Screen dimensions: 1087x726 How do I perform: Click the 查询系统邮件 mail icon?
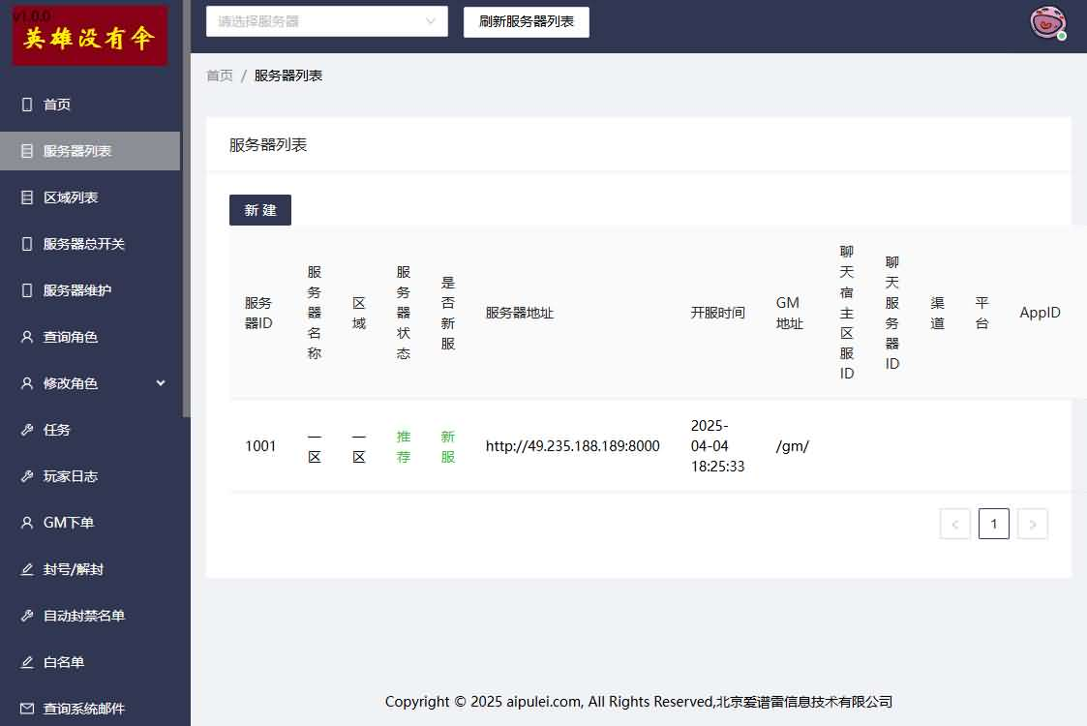(x=25, y=708)
